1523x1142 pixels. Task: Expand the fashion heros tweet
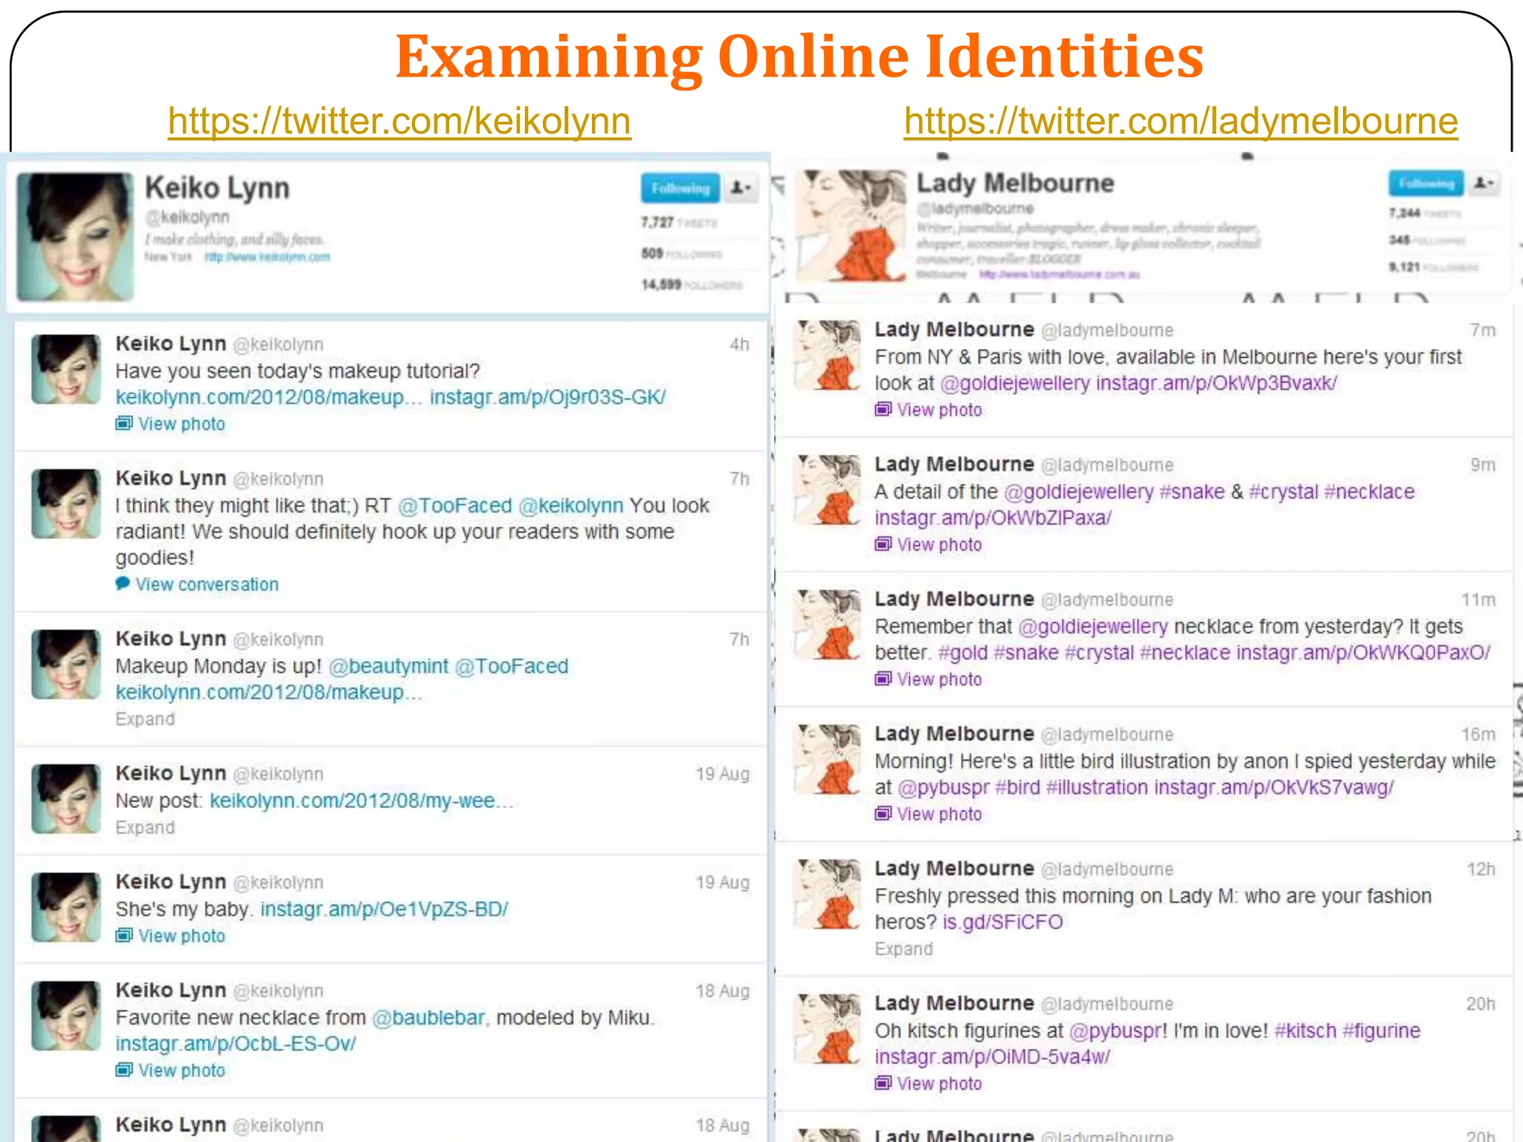(x=904, y=949)
